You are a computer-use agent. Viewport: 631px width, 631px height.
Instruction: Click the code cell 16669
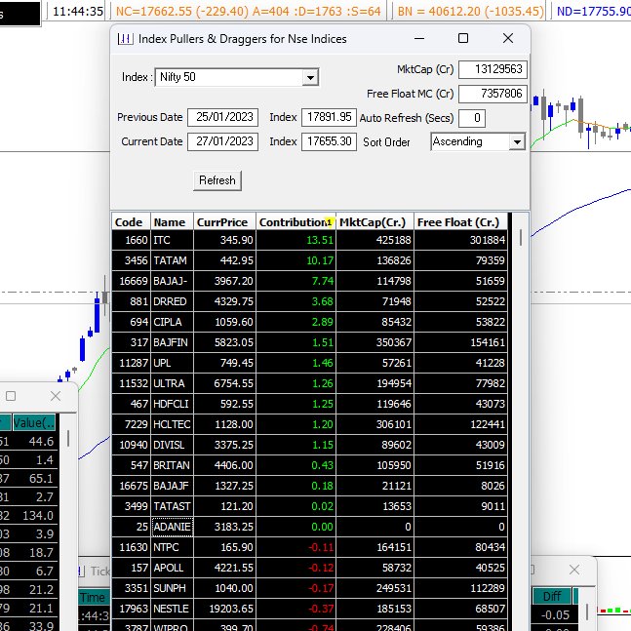[132, 281]
